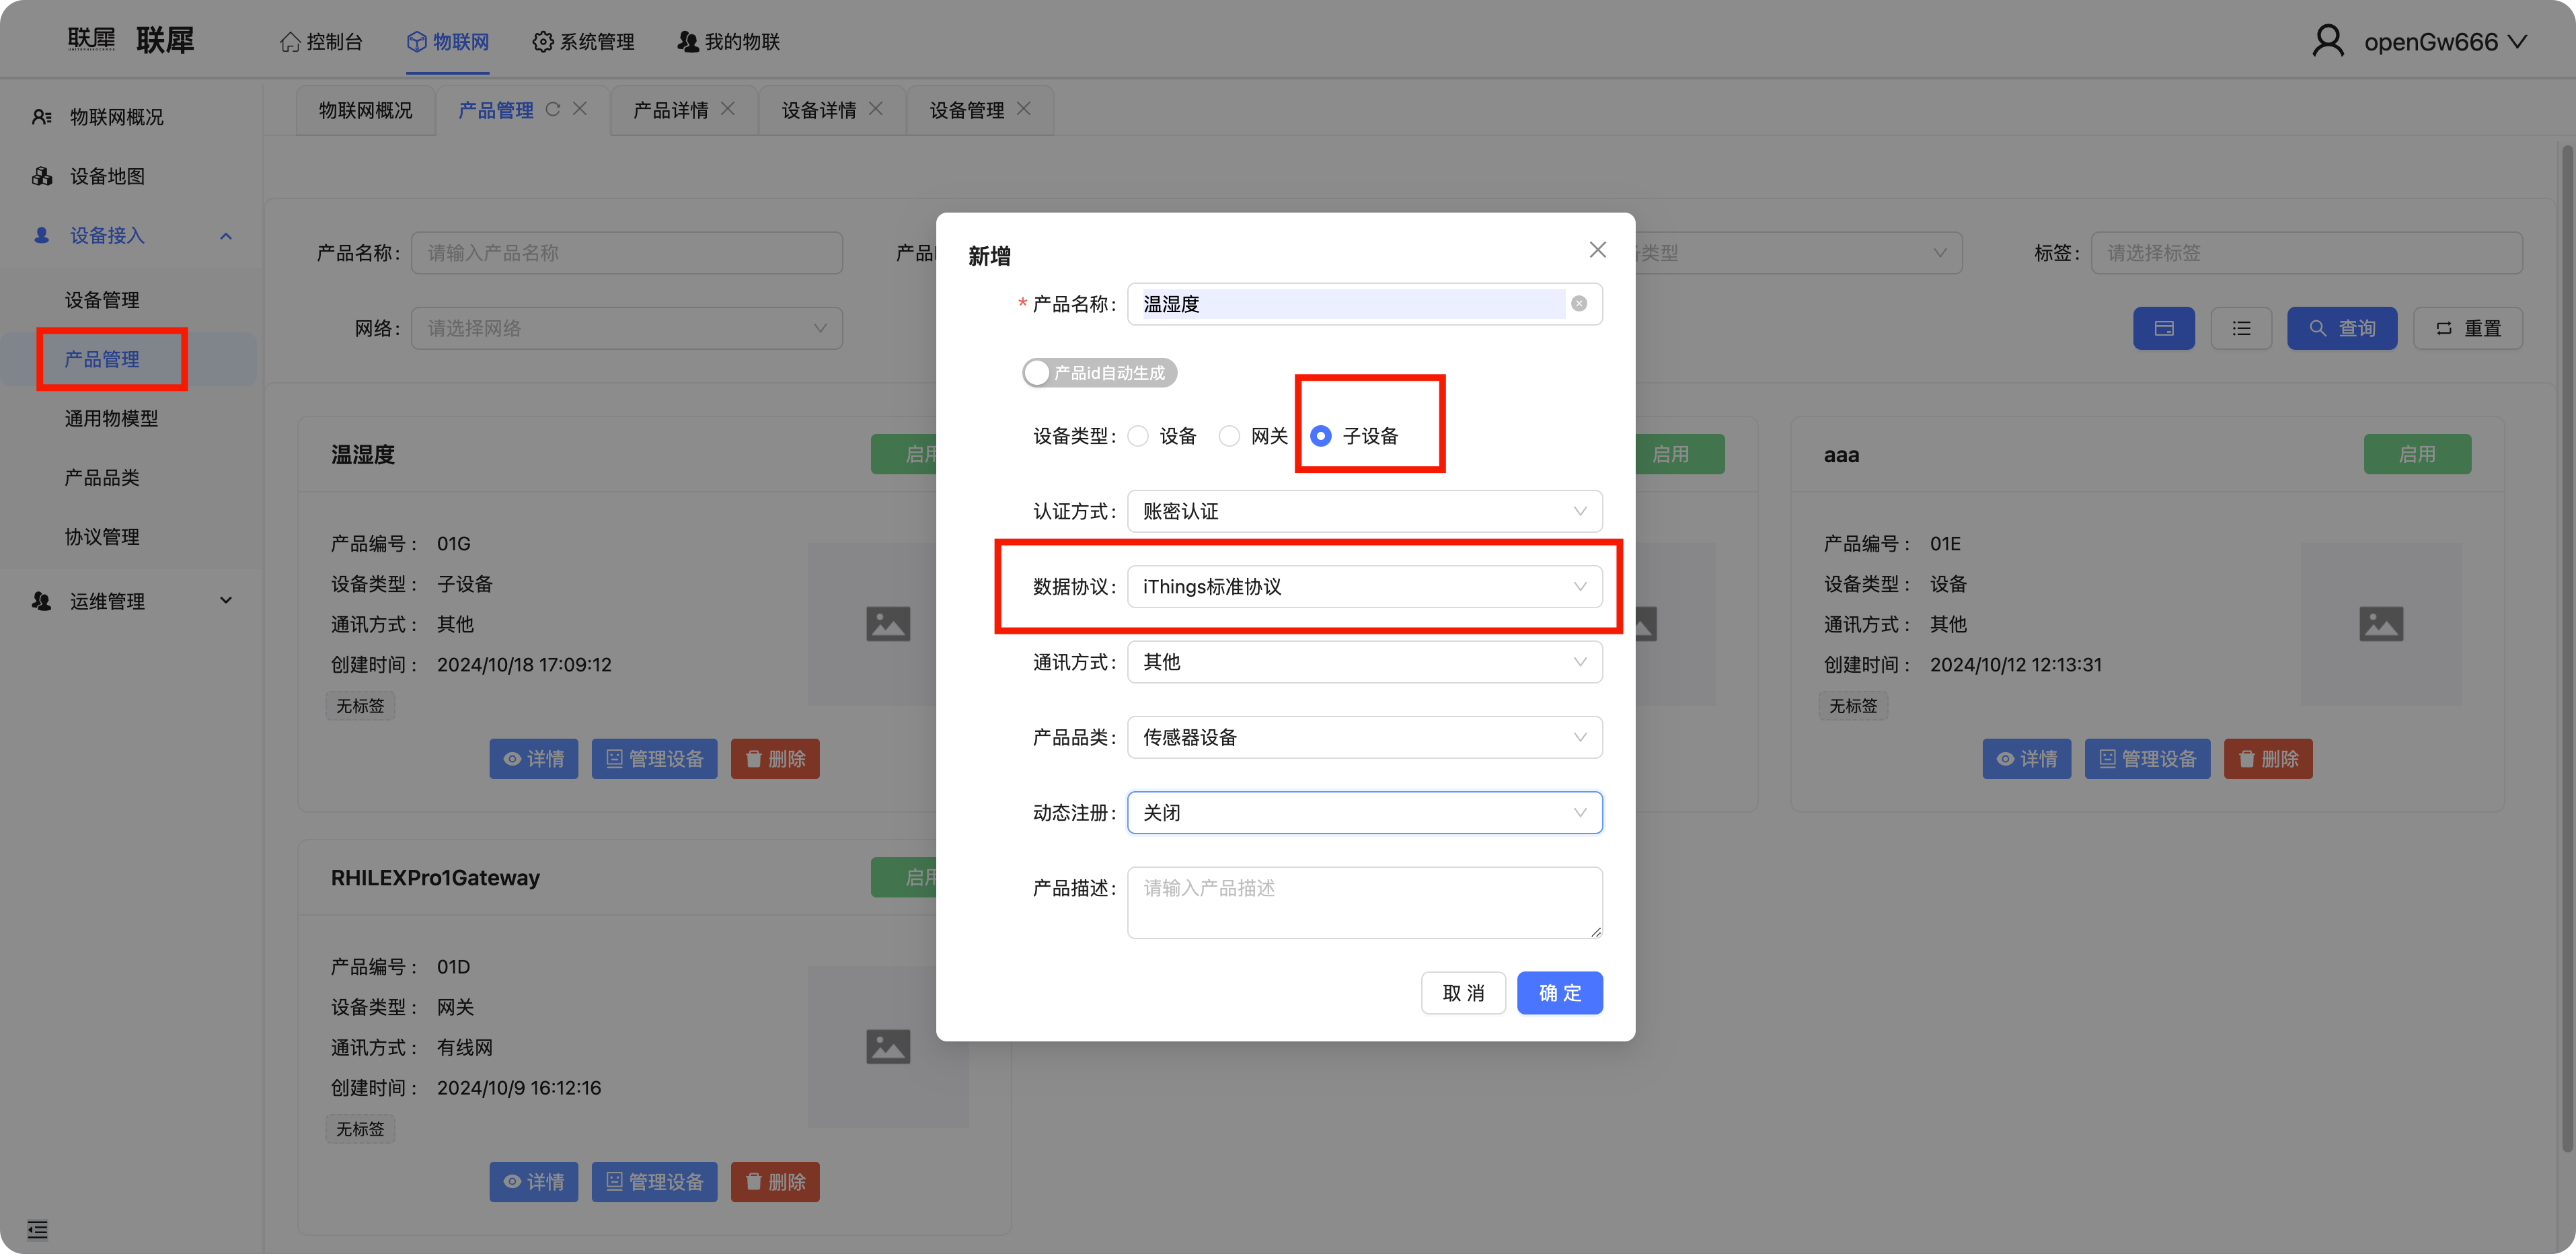Toggle 产品id自动生成 switch
2576x1254 pixels.
tap(1099, 373)
